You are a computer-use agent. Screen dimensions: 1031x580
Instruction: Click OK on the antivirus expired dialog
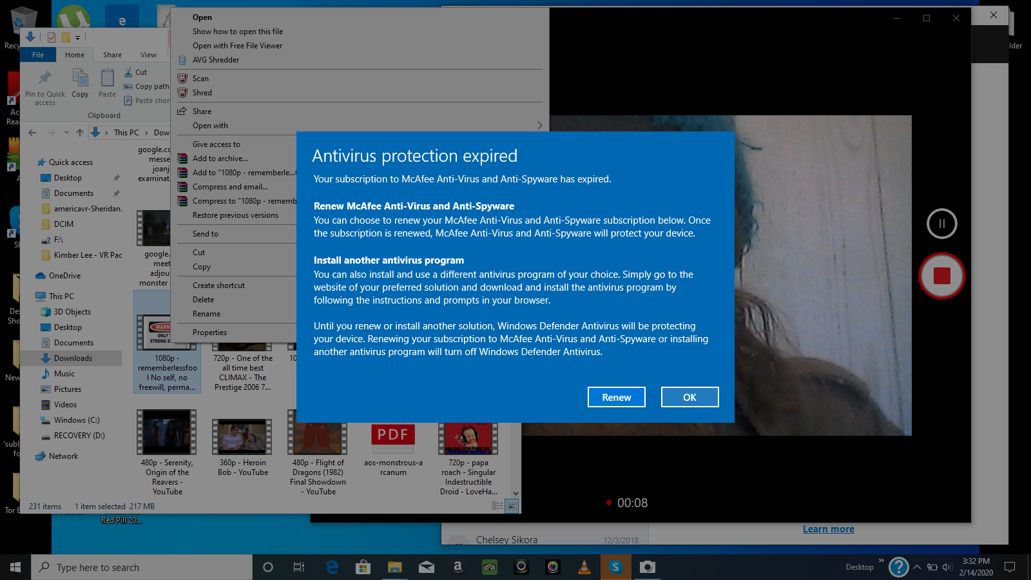click(689, 397)
